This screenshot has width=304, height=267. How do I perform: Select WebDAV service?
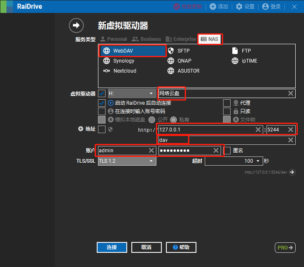tap(133, 51)
